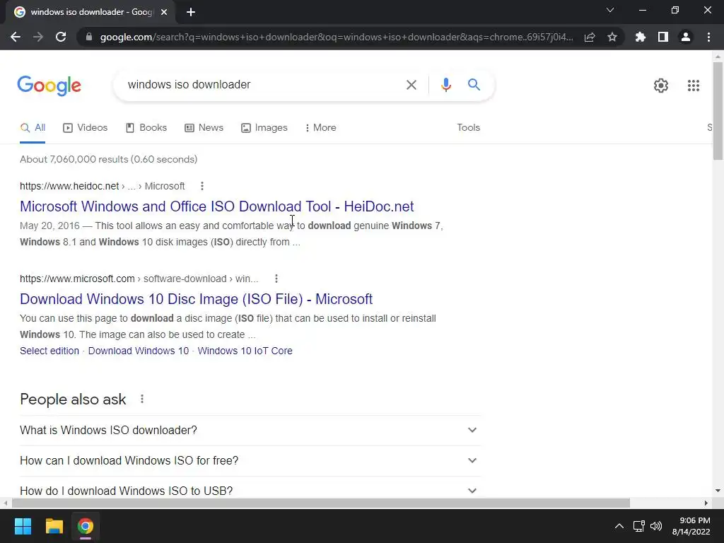Toggle the Chrome side panel icon
Viewport: 724px width, 543px height.
click(663, 37)
